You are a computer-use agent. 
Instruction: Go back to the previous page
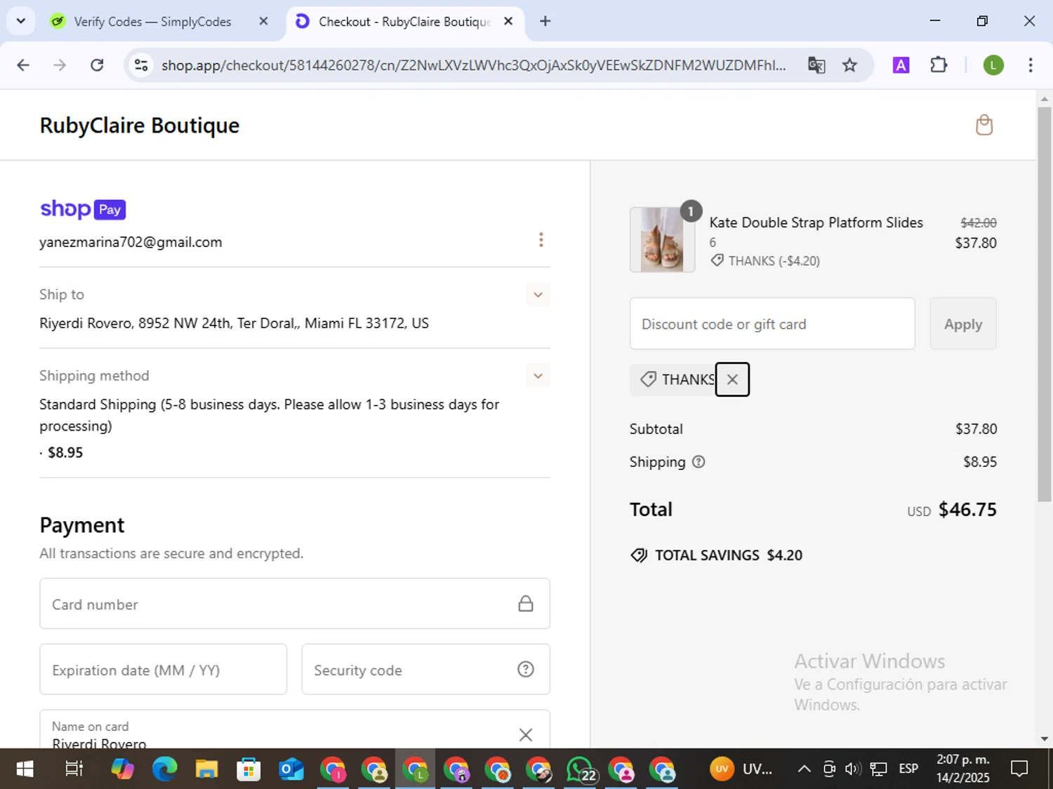coord(23,65)
